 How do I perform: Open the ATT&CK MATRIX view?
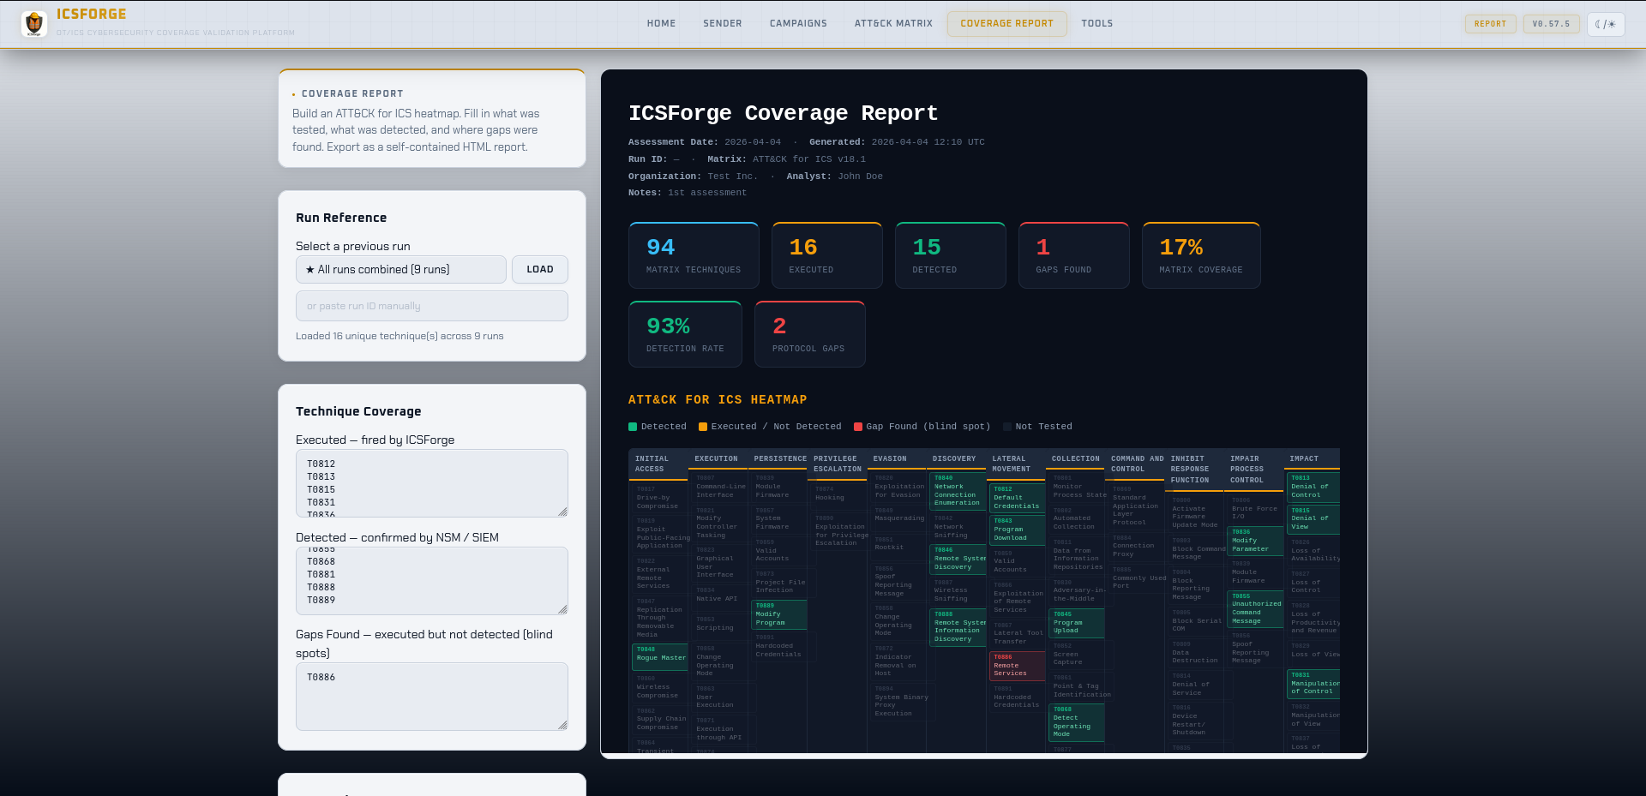[892, 23]
